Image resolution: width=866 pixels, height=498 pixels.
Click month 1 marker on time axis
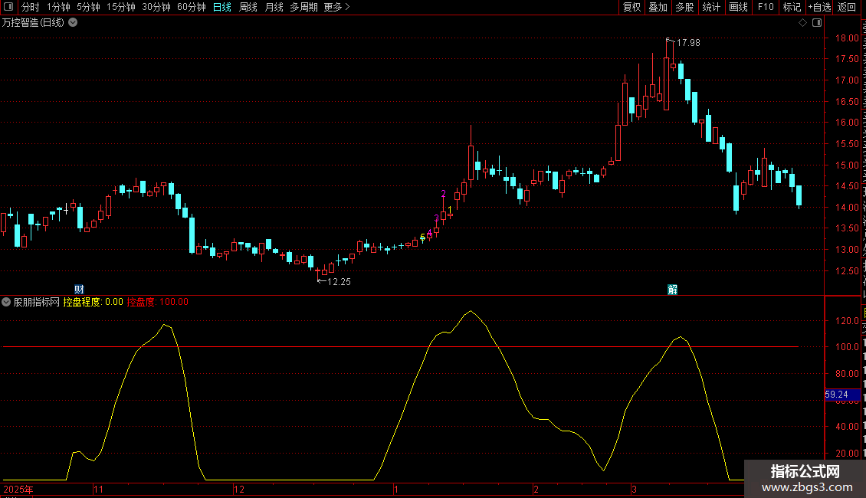coord(396,490)
